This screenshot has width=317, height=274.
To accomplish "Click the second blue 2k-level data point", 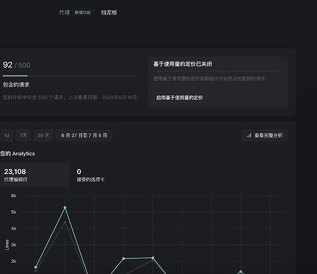I will [x=153, y=258].
